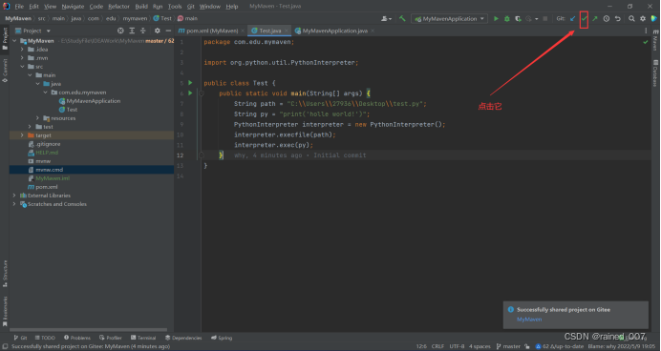The height and width of the screenshot is (351, 661).
Task: Click the master branch status bar widget
Action: click(508, 346)
